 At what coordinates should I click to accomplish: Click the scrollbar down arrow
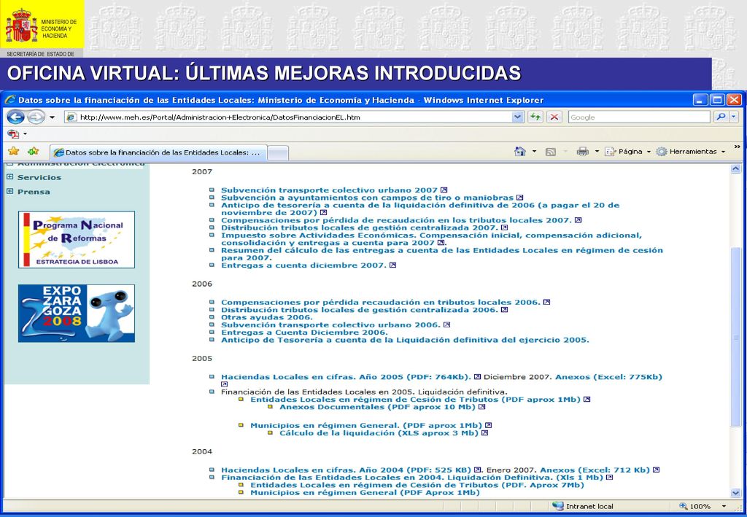pos(735,493)
